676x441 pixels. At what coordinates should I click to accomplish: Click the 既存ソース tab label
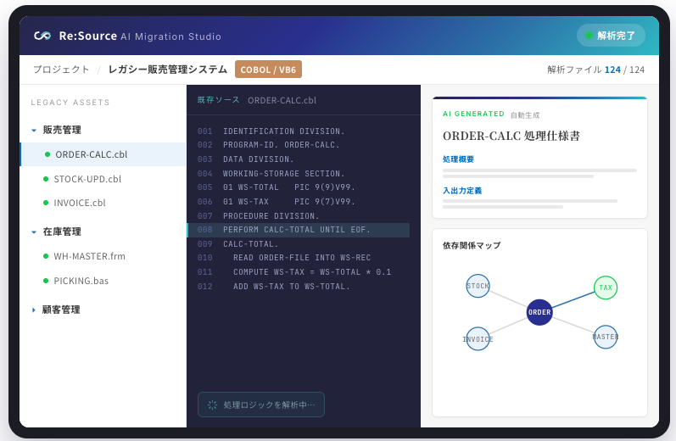click(x=218, y=100)
